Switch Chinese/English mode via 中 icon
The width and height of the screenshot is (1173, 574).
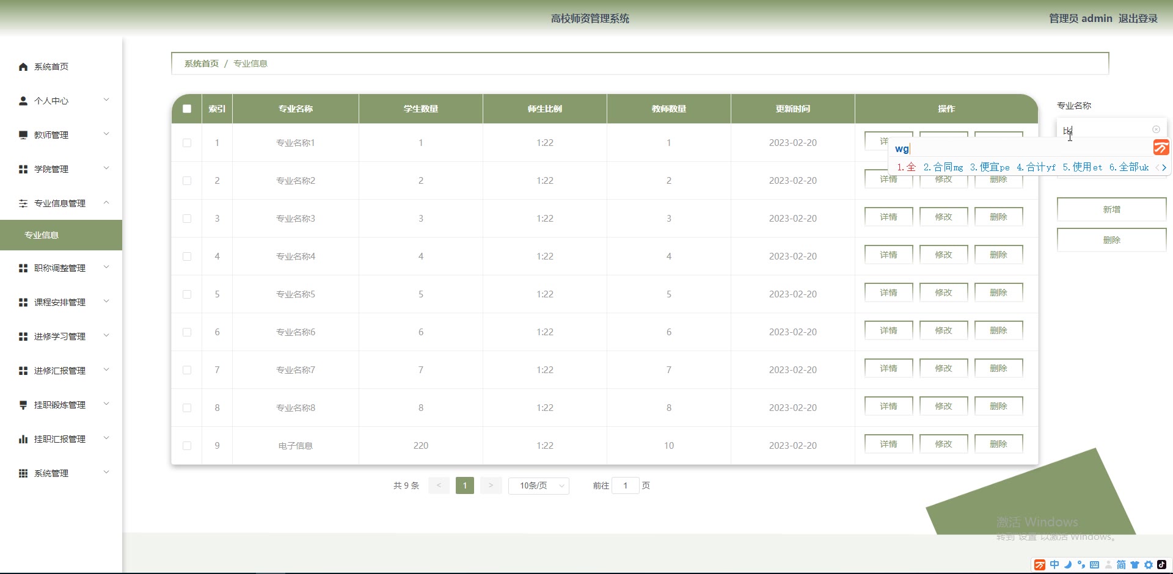pyautogui.click(x=1054, y=565)
